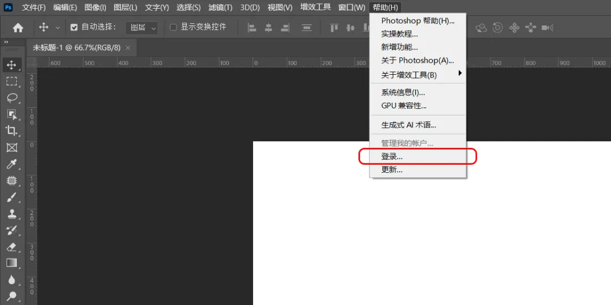Choose 更新... from Help menu
611x305 pixels.
418,170
